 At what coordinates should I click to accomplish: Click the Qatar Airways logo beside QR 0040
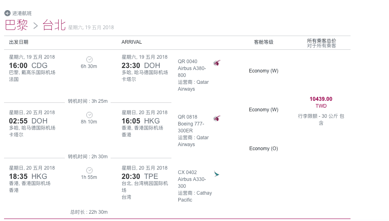tap(217, 63)
